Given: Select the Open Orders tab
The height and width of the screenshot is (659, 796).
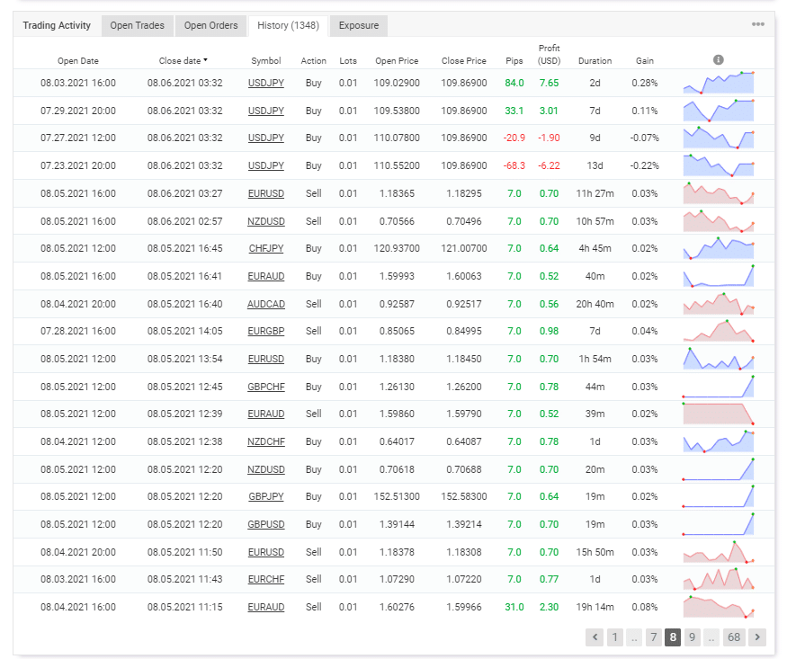Looking at the screenshot, I should tap(210, 25).
